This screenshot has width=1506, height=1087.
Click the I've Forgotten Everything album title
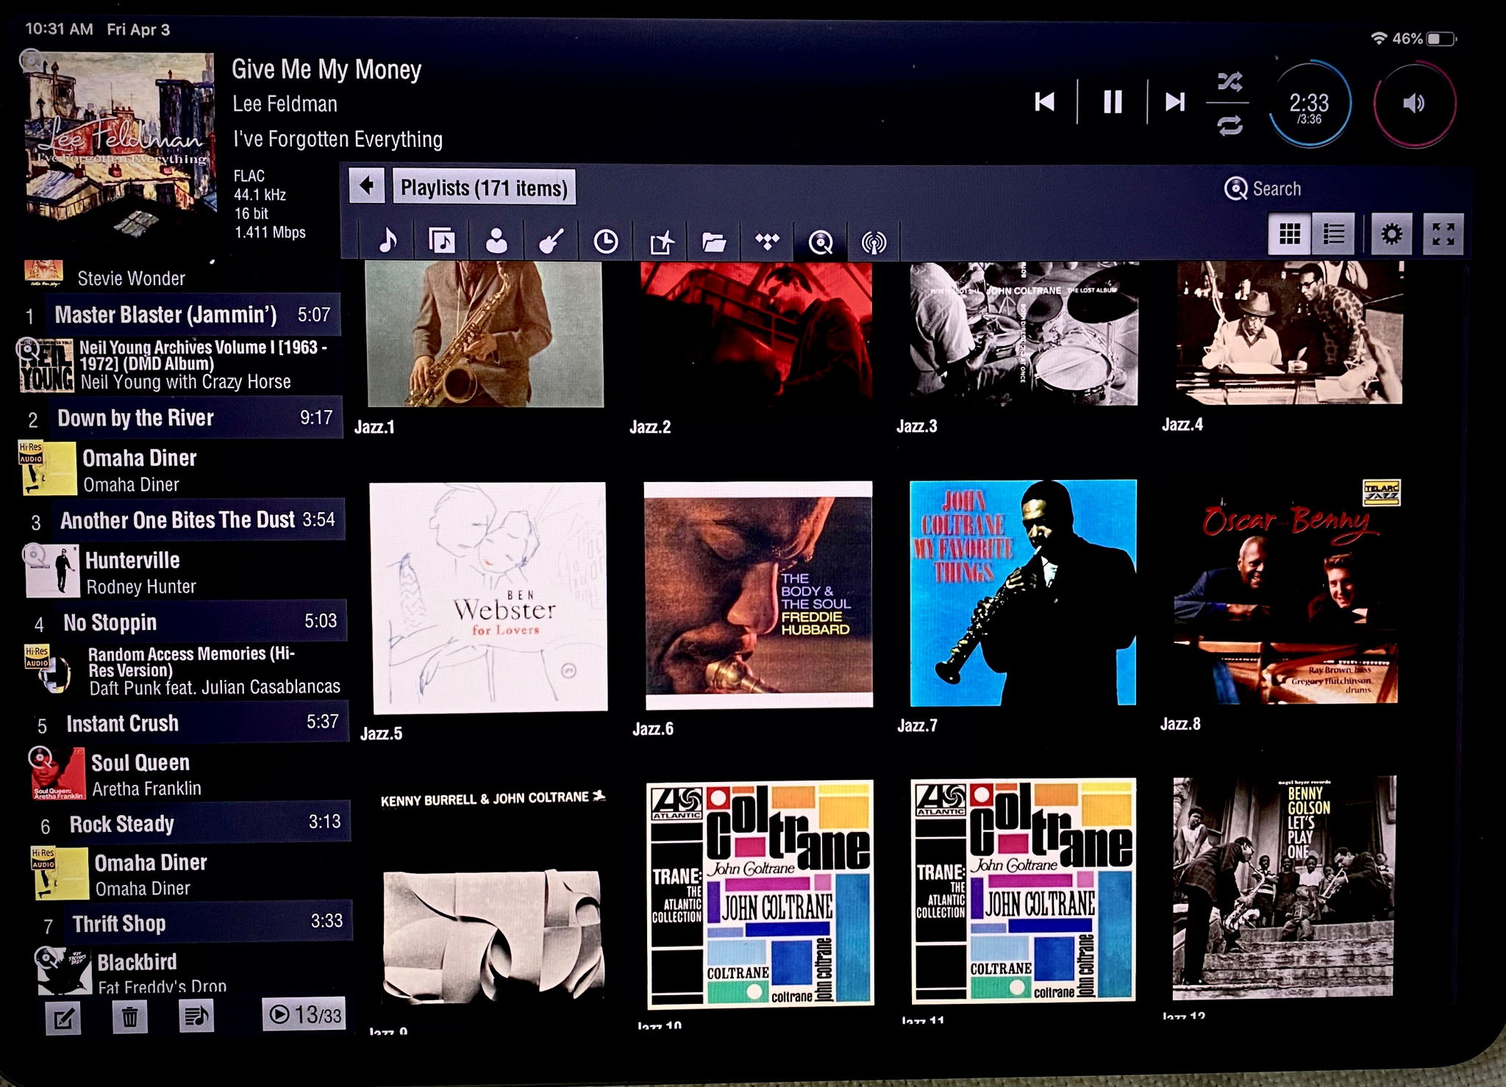point(338,139)
